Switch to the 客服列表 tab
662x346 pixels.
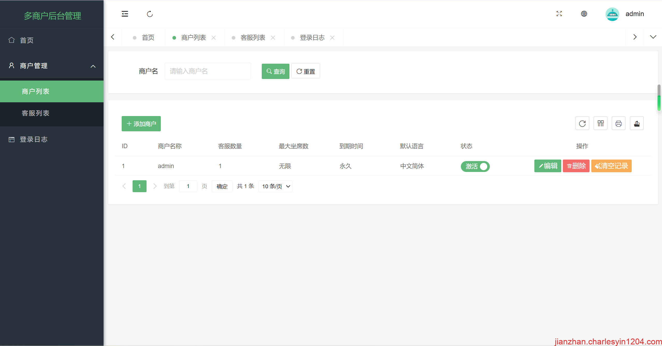253,38
